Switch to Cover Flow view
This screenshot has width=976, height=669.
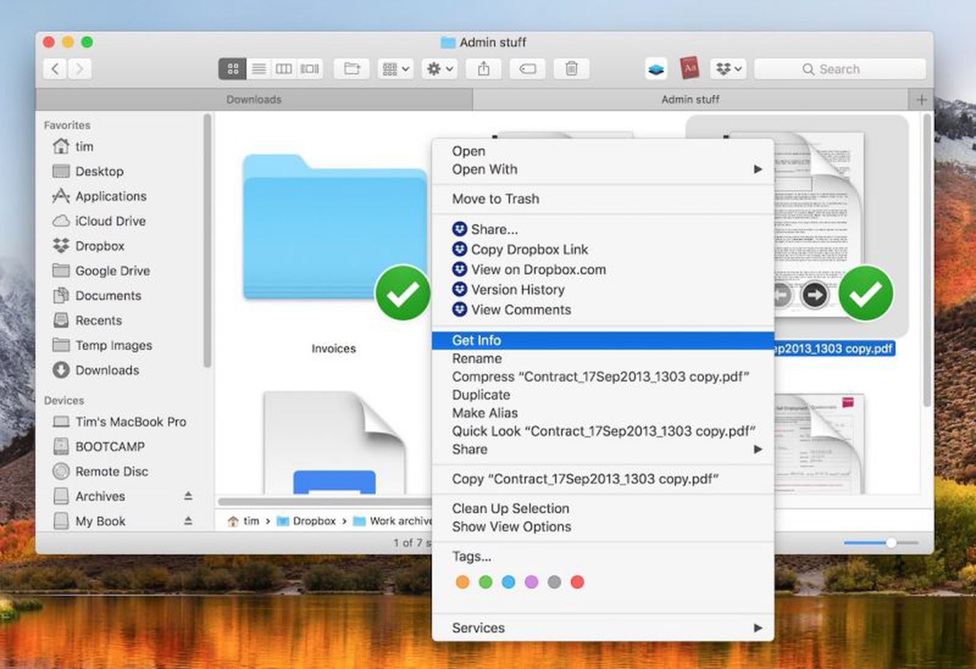309,68
